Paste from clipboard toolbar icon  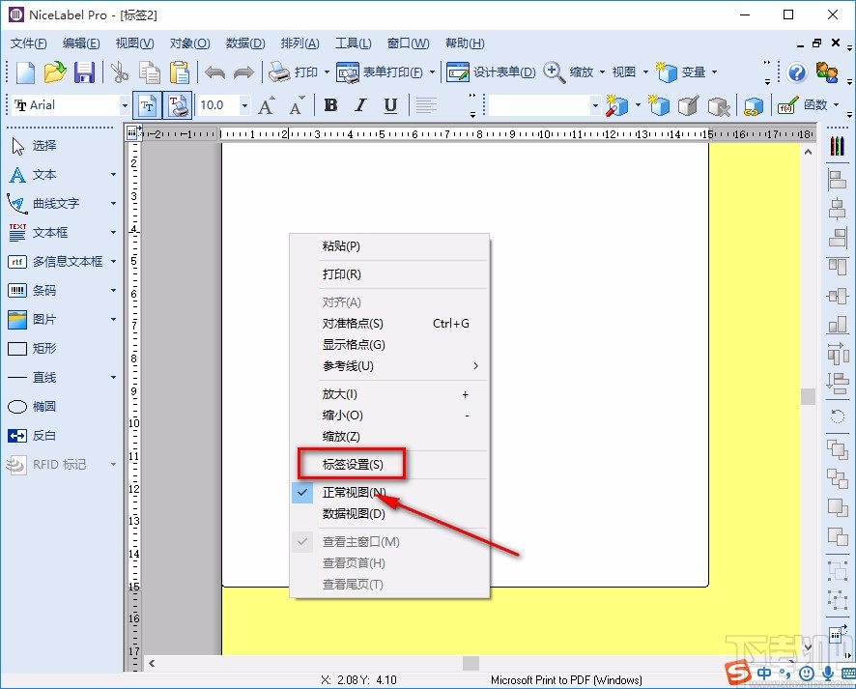[x=179, y=72]
